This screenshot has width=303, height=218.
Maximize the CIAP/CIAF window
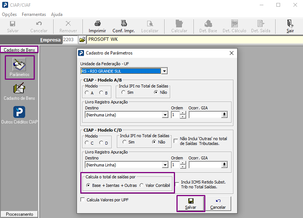(278, 5)
